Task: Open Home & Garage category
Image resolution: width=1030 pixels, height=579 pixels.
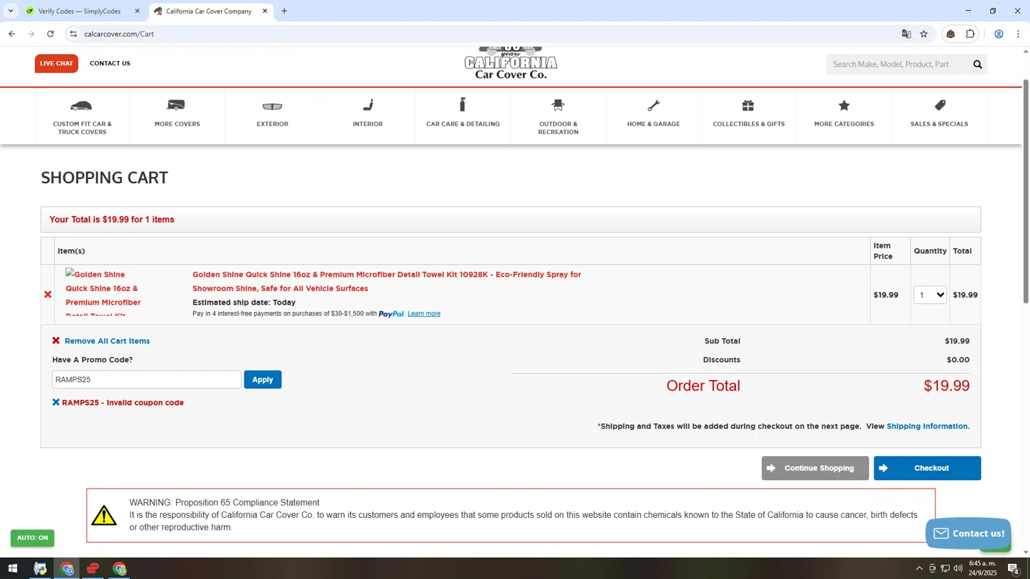Action: [654, 116]
